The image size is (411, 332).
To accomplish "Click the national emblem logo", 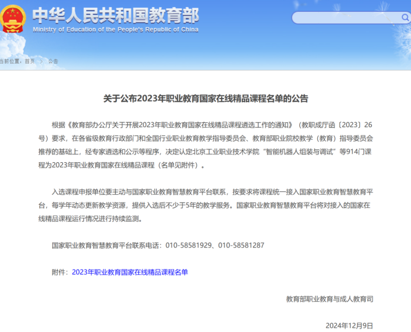I will pyautogui.click(x=14, y=18).
